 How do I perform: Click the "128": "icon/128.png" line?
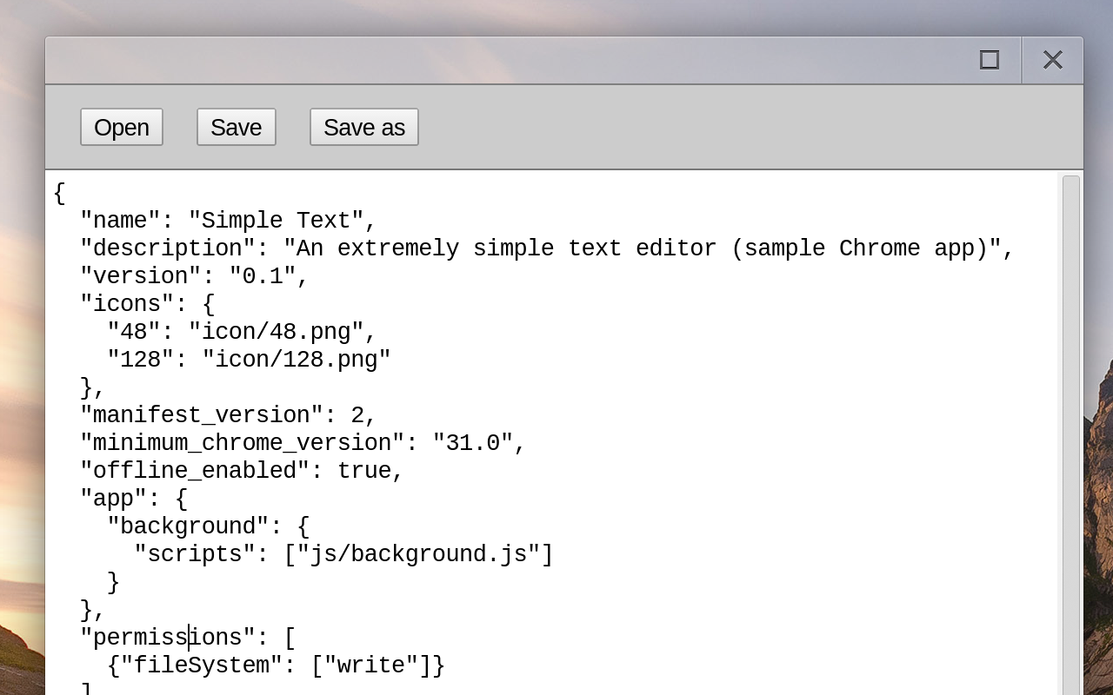[249, 360]
